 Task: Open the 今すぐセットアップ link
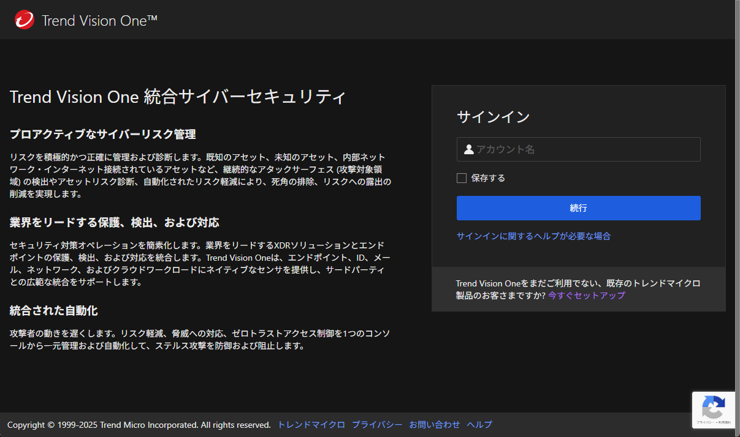pyautogui.click(x=586, y=295)
